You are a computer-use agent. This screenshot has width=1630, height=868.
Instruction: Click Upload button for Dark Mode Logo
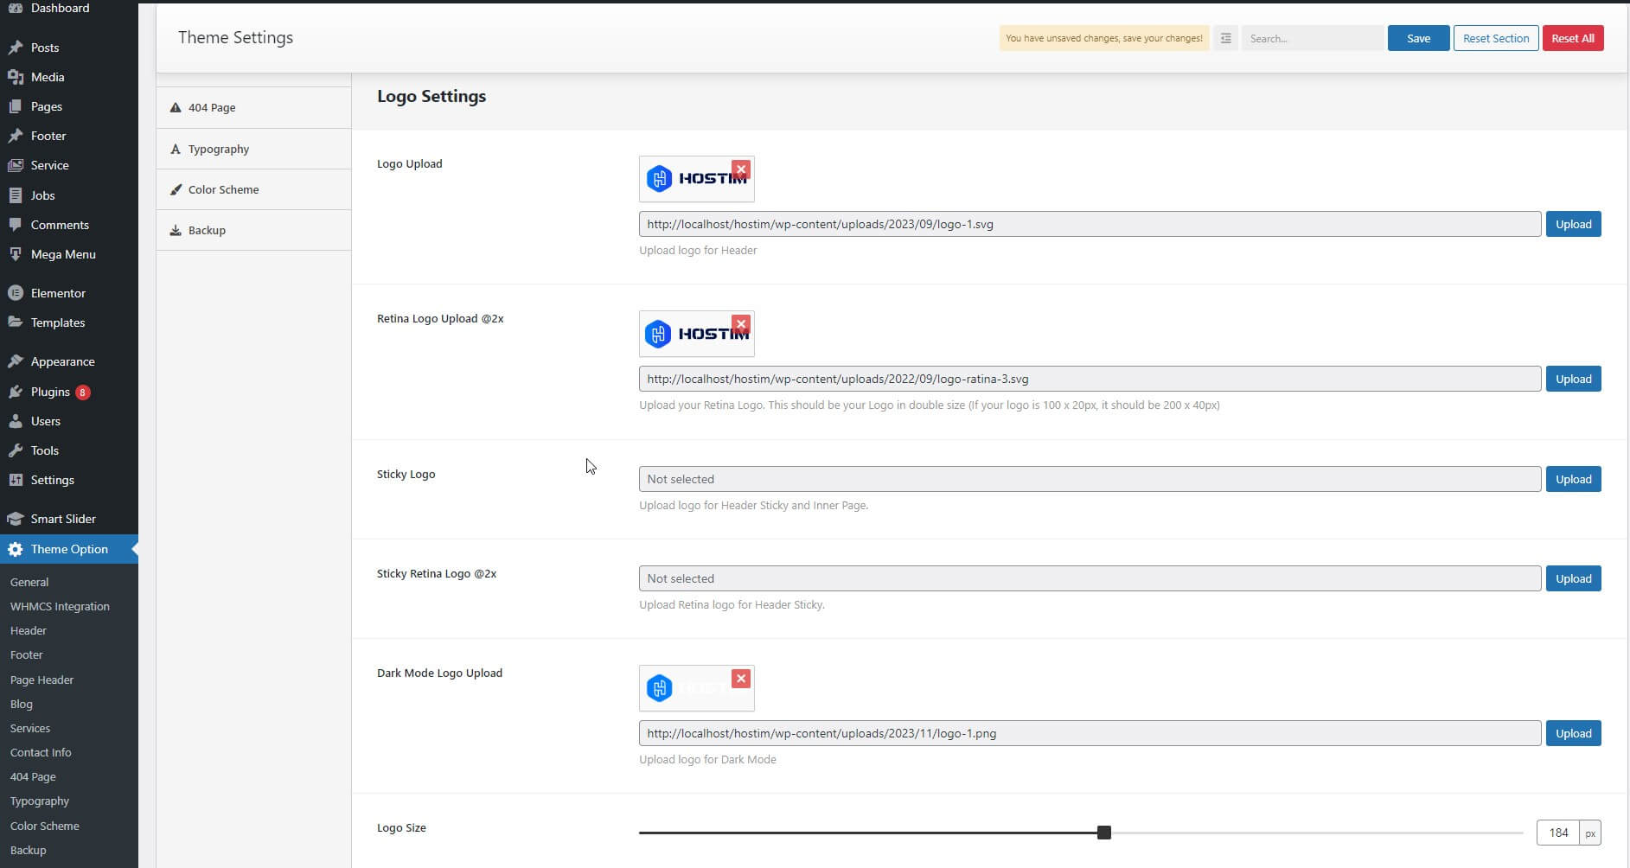1573,733
